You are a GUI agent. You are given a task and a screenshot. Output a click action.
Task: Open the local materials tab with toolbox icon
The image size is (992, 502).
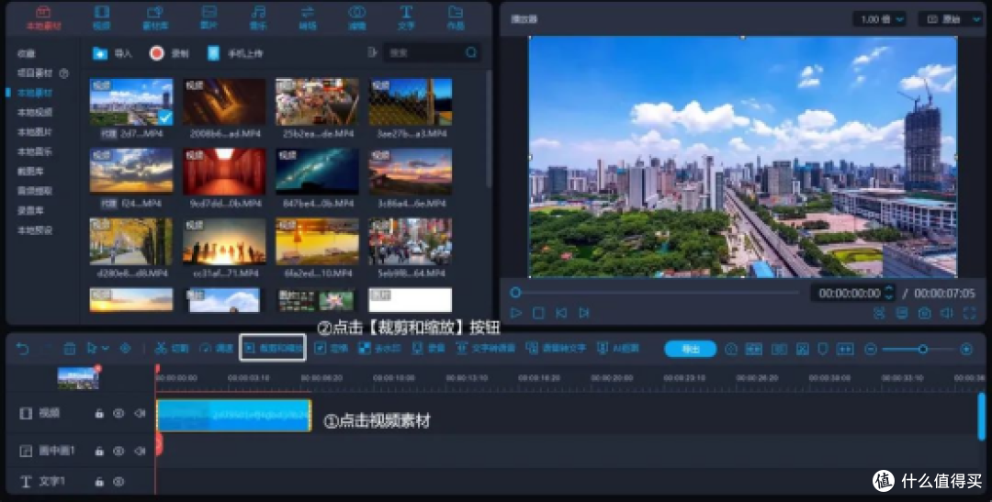44,17
